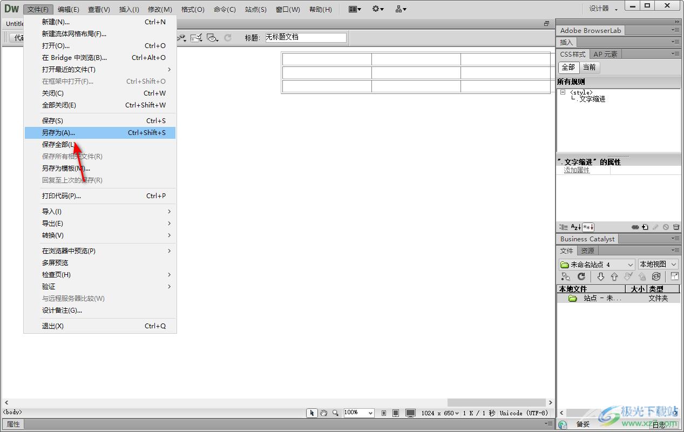Expand Files panel to show both sites
The height and width of the screenshot is (432, 684).
(674, 276)
